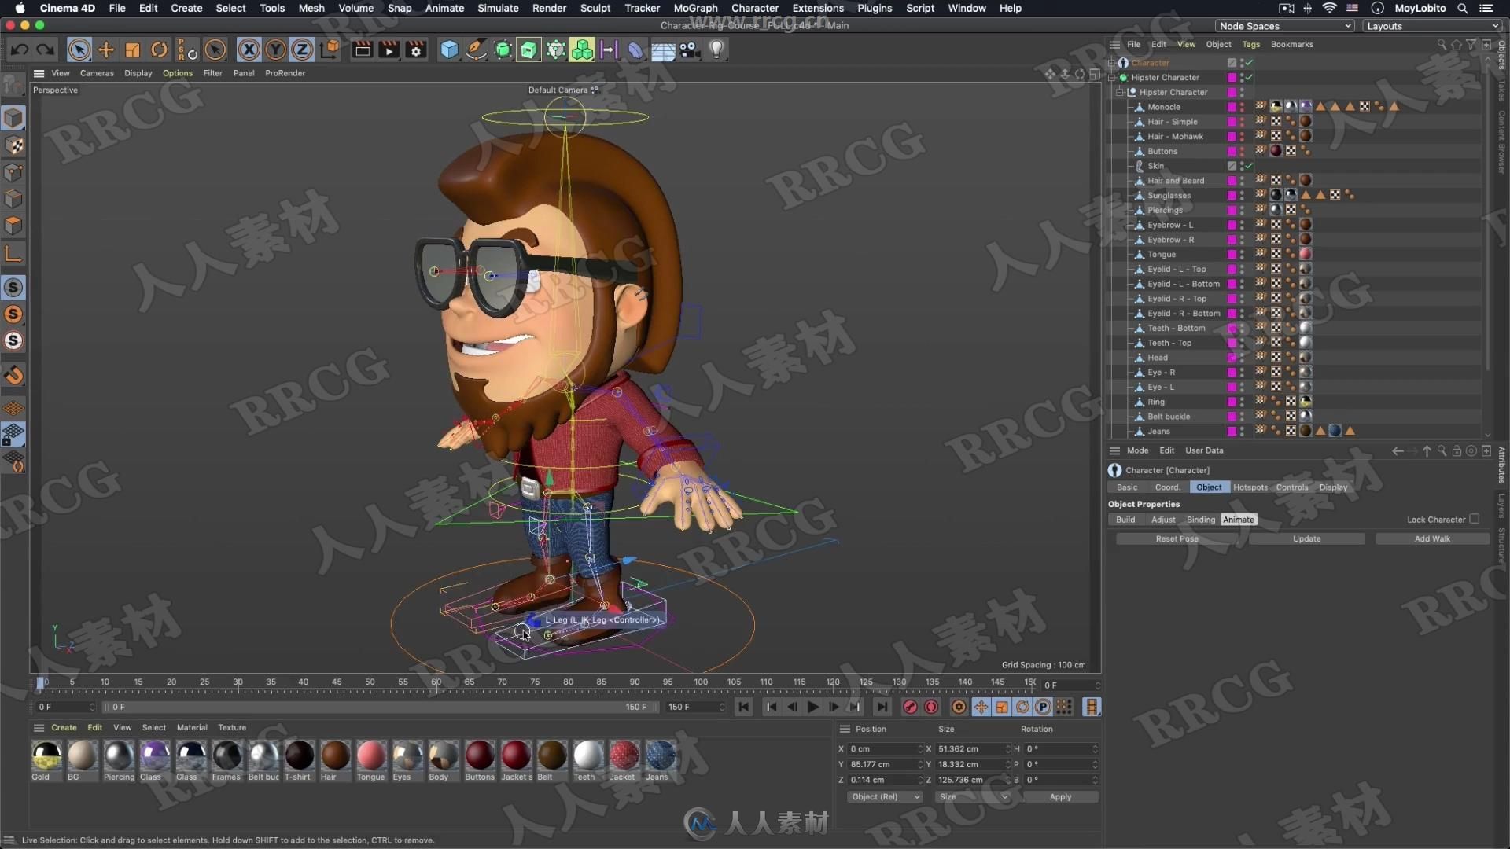Switch to the Coord. attribute tab
1510x849 pixels.
(1167, 487)
